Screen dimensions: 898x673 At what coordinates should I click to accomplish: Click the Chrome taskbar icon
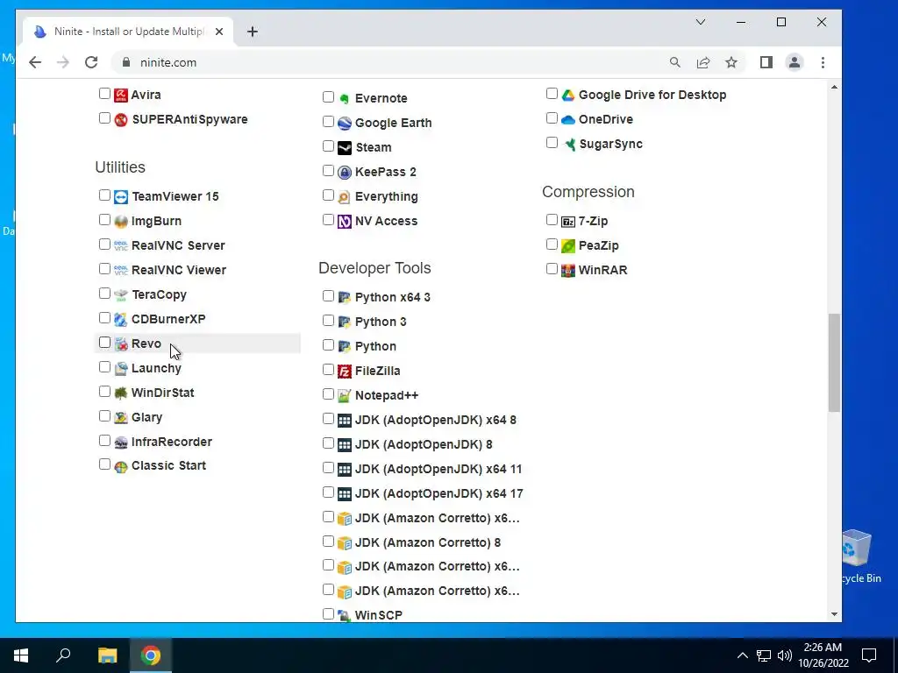(x=151, y=655)
